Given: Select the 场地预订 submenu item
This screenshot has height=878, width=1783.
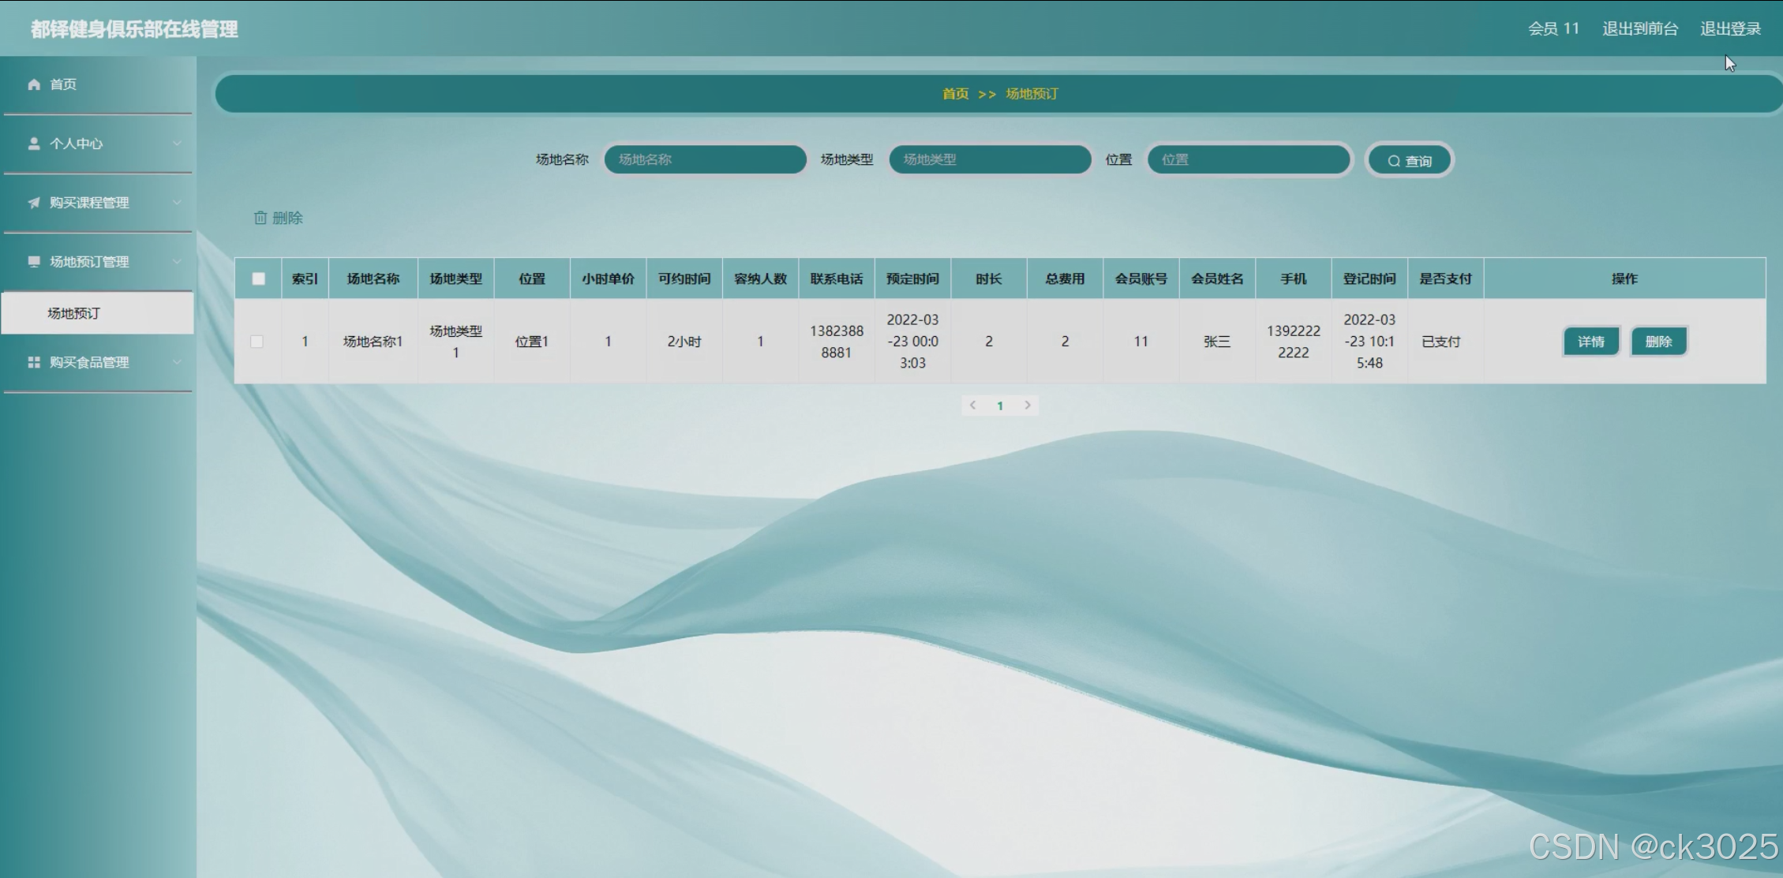Looking at the screenshot, I should [x=74, y=313].
